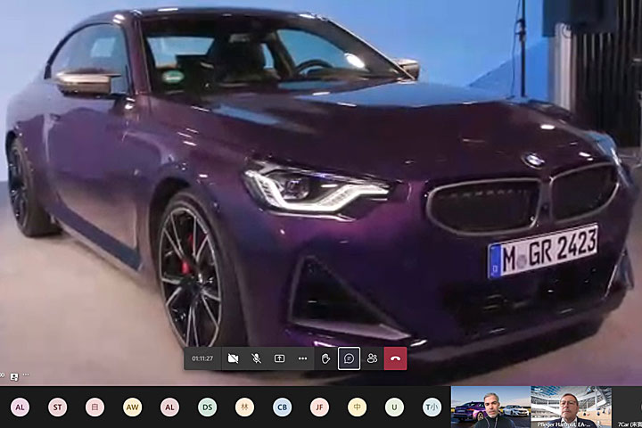Select the AL avatar between AW and DS
The width and height of the screenshot is (642, 428).
click(169, 407)
